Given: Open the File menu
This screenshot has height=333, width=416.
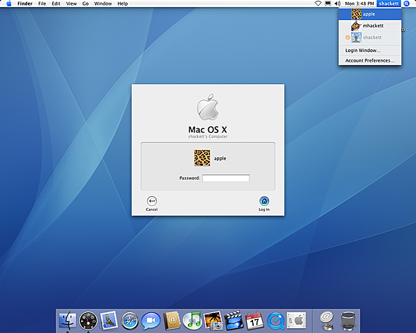Looking at the screenshot, I should point(42,3).
